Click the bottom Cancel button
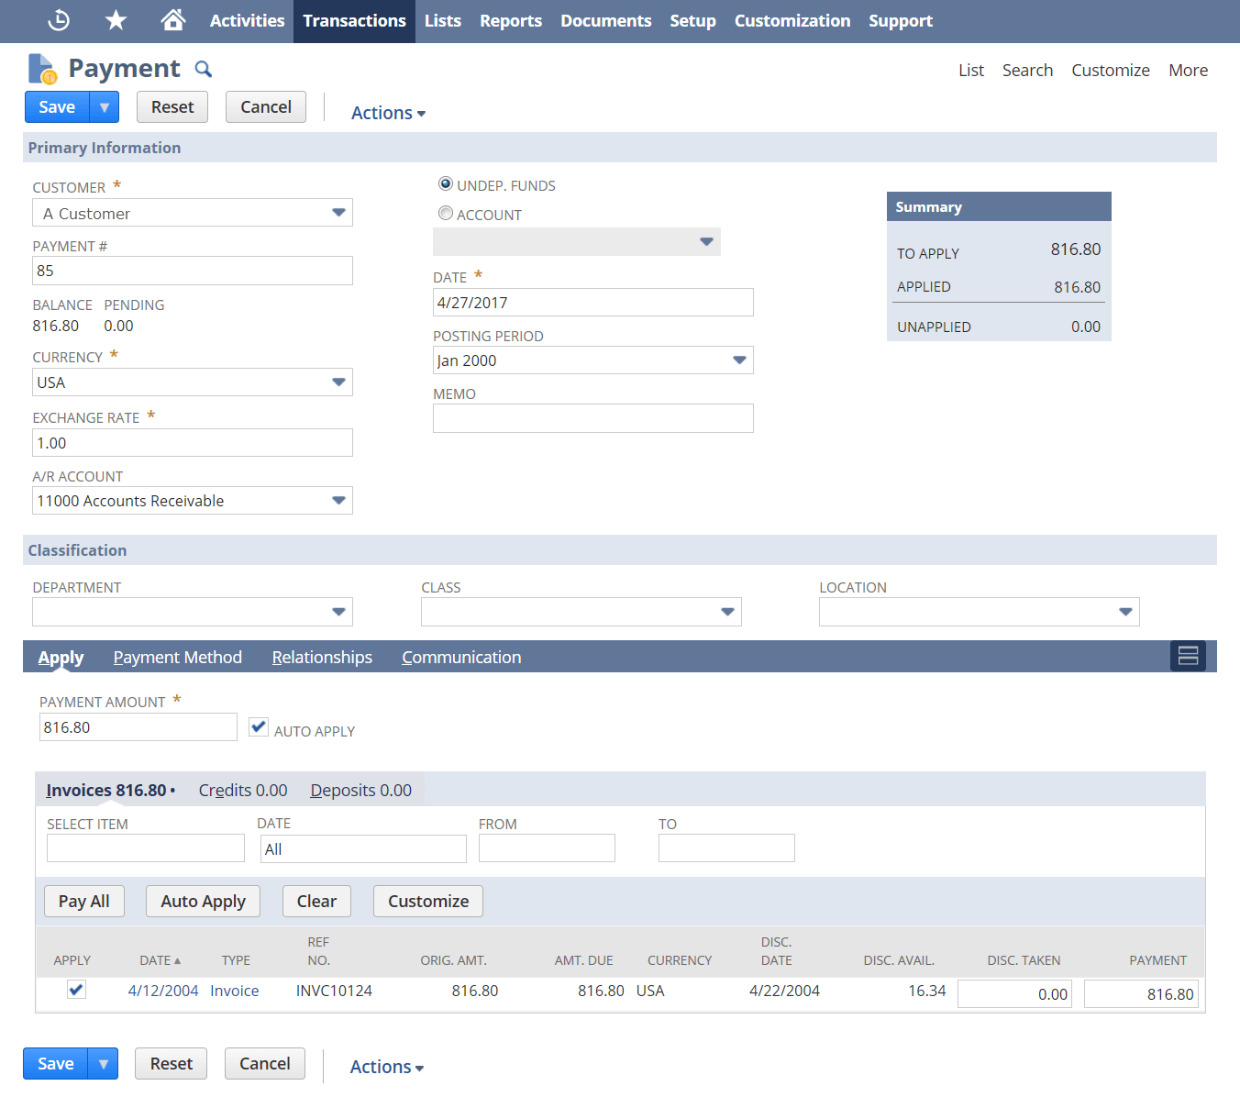Image resolution: width=1240 pixels, height=1108 pixels. tap(265, 1064)
